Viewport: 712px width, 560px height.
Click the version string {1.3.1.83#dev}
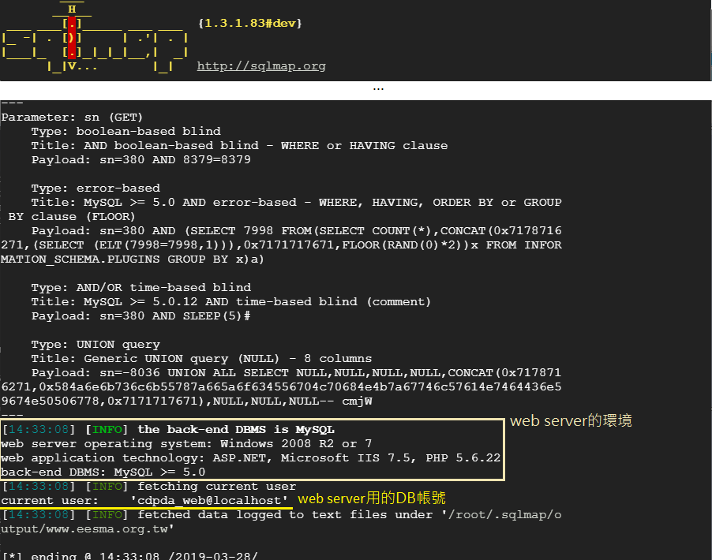point(250,23)
